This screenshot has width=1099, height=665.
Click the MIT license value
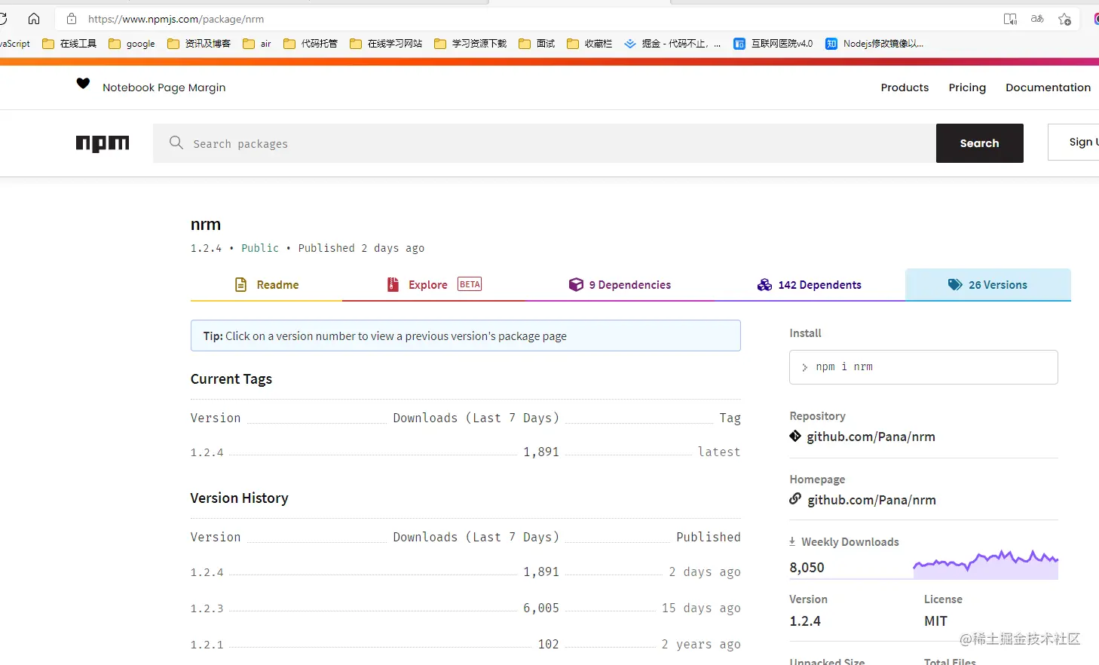(x=935, y=621)
